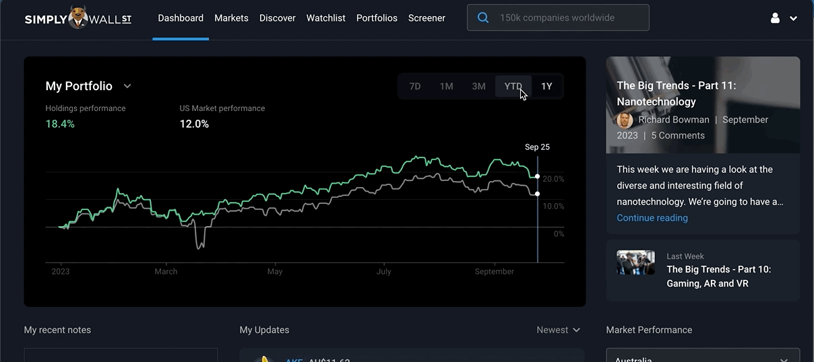Select the 3M time range
Screen dimensions: 814x362
pos(478,86)
